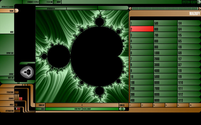Toggle the Guides option

click(40, 109)
